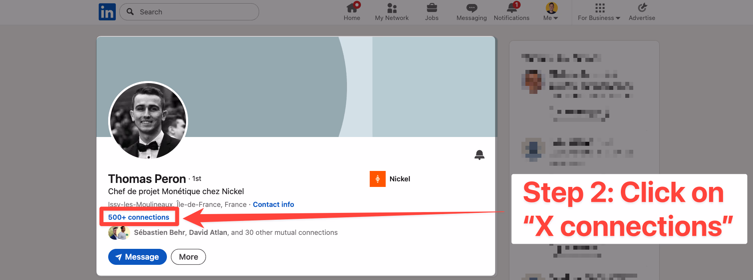Click the 1st degree connection badge
The image size is (753, 280).
click(x=196, y=179)
